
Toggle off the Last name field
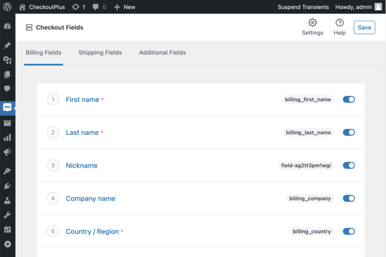click(x=349, y=133)
